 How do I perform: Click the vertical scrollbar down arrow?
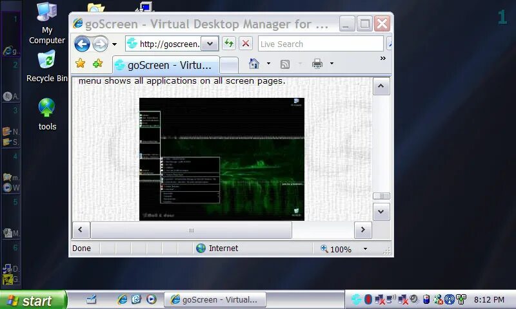[381, 212]
